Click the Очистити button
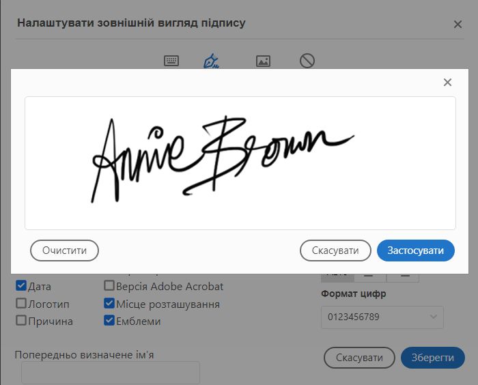Screen dimensions: 478x385 click(64, 251)
